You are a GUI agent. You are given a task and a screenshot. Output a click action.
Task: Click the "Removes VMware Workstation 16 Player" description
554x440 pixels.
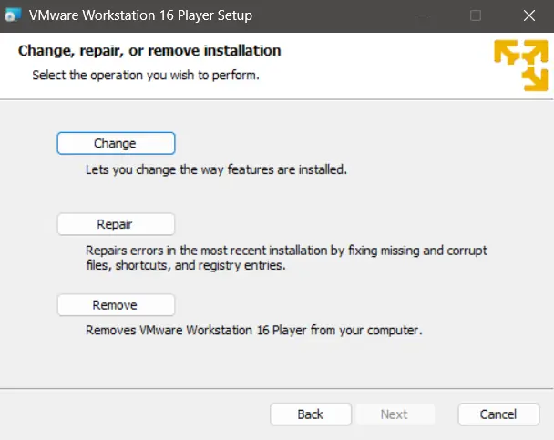tap(253, 331)
